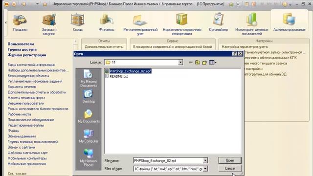
Task: Select the Администрирование section
Action: pos(289,22)
